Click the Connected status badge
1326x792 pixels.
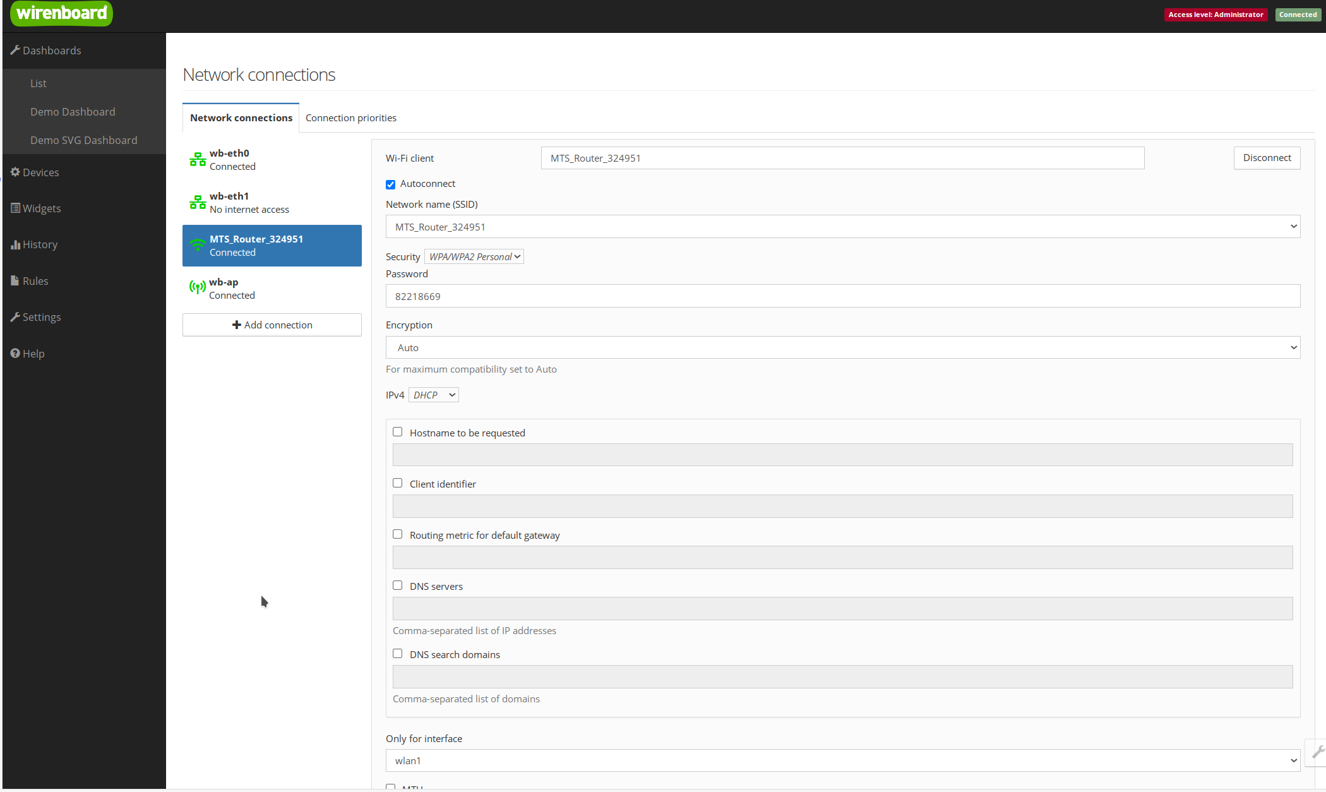(x=1298, y=15)
